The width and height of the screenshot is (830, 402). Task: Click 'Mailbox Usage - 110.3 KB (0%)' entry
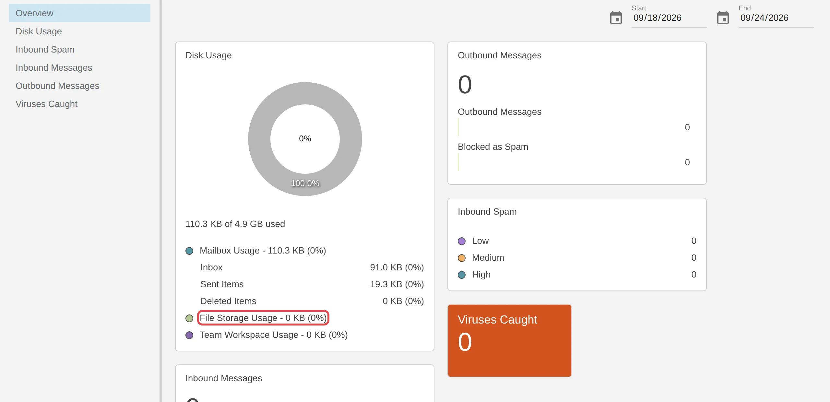pos(263,251)
